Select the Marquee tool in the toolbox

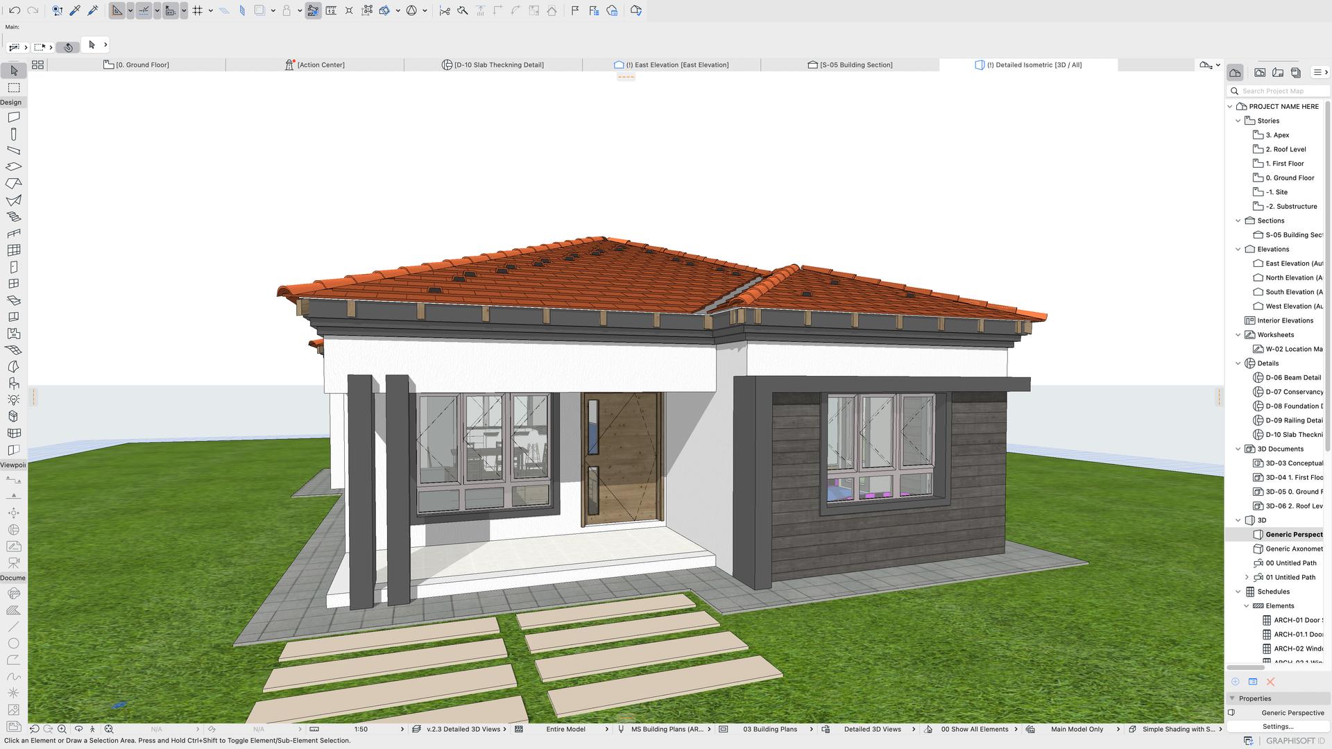point(13,88)
